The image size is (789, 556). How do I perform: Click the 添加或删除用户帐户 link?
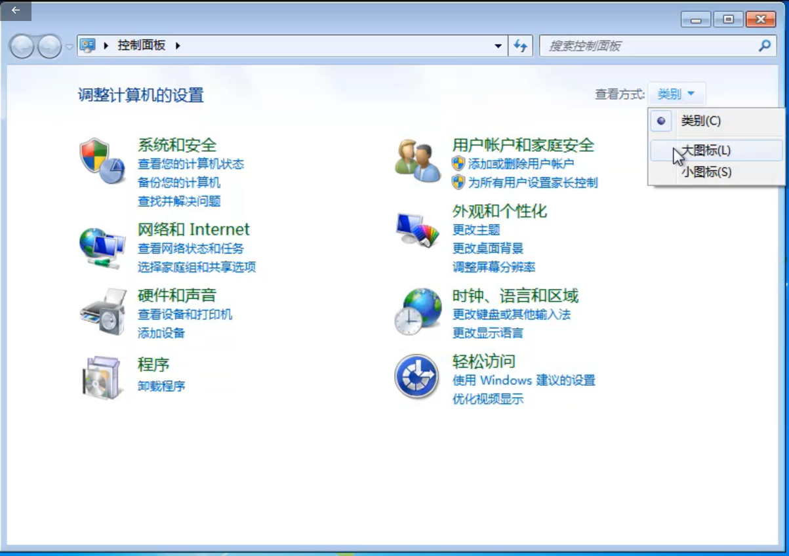click(521, 164)
